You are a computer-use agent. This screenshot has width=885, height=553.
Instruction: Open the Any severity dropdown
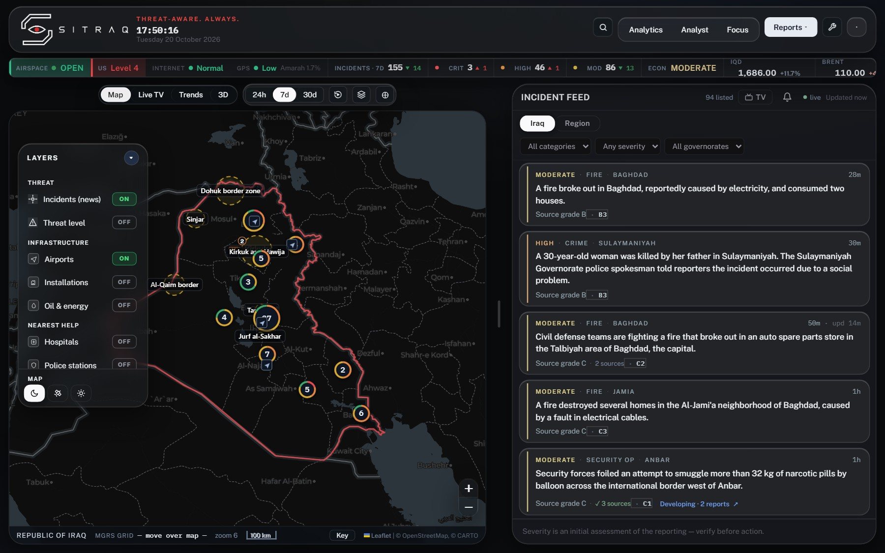pos(628,146)
